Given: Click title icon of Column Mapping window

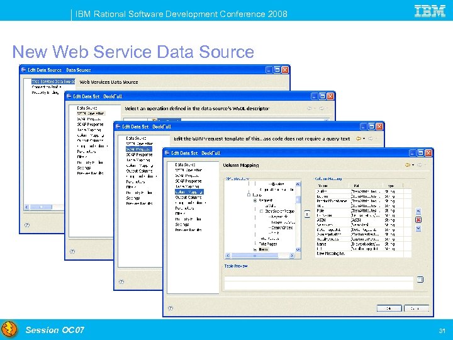Looking at the screenshot, I should 167,152.
